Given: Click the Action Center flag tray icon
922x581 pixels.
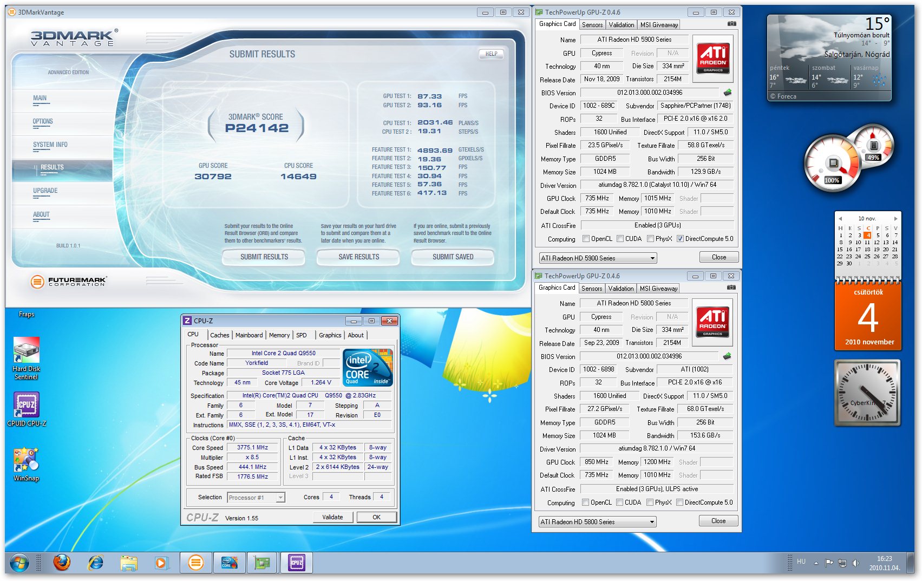Looking at the screenshot, I should (x=829, y=563).
